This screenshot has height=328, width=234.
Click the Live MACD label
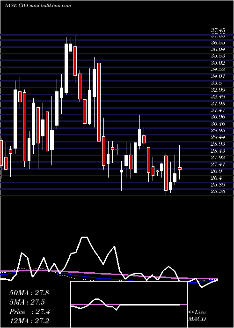point(197,315)
